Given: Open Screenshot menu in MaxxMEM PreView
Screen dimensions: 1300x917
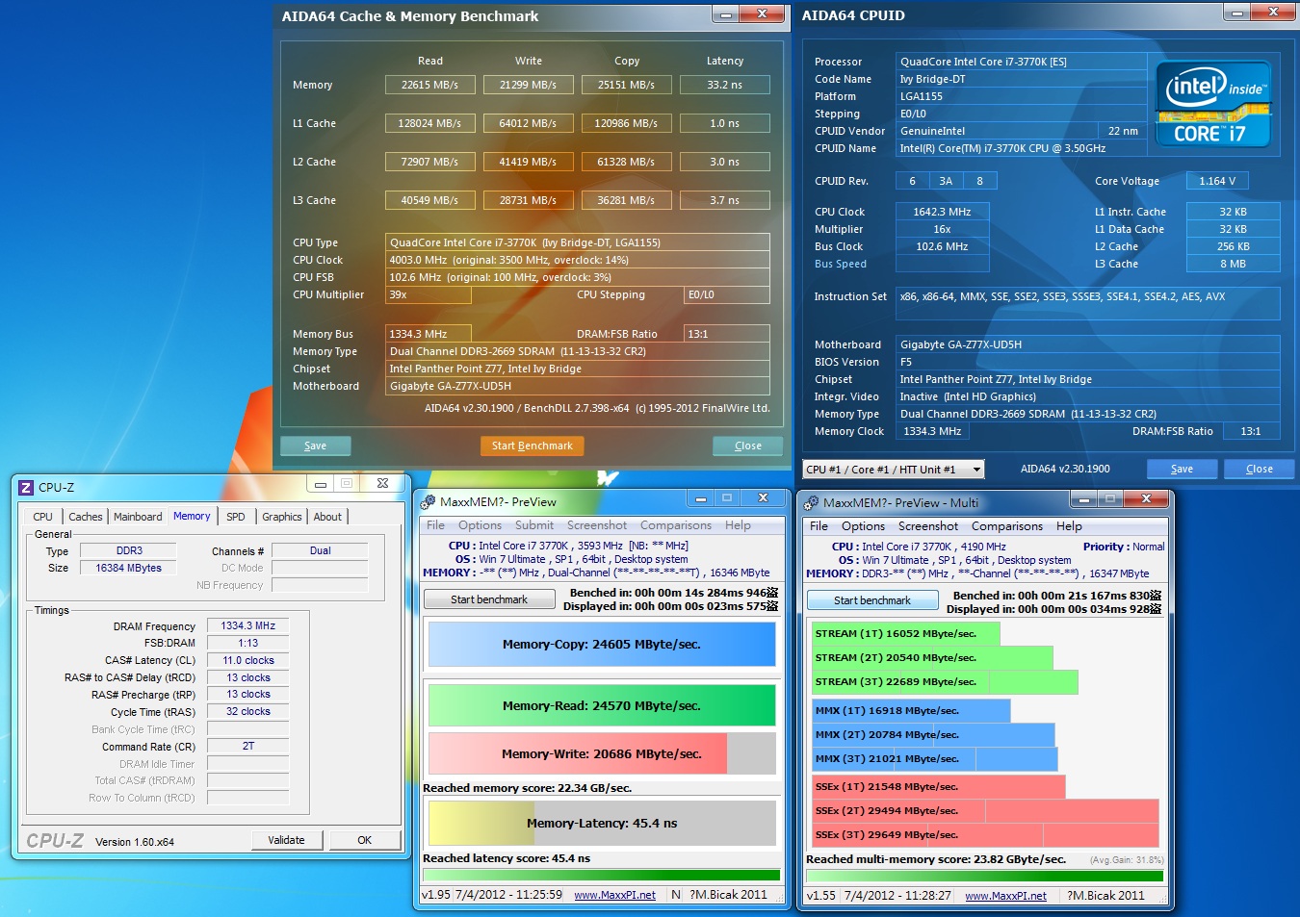Looking at the screenshot, I should click(x=597, y=525).
